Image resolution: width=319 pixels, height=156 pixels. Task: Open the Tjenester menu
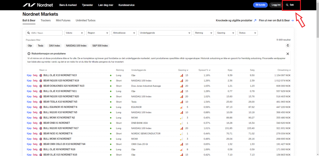pos(88,5)
